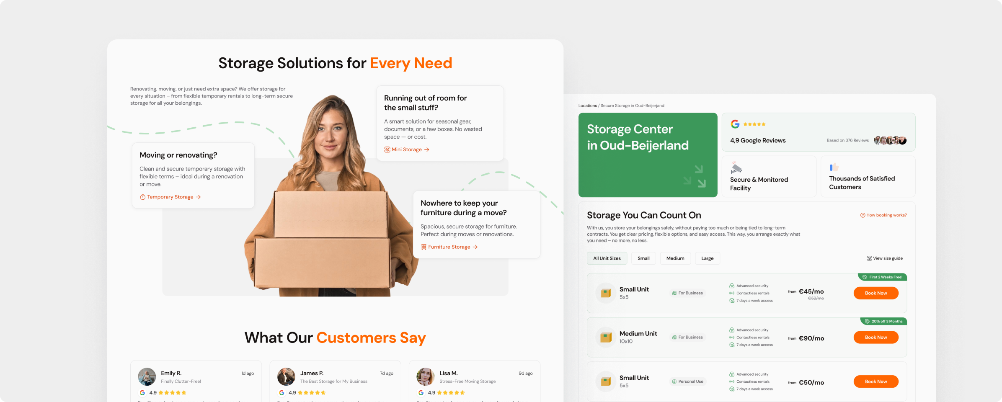Book Now the €50/mo Small Unit
Viewport: 1002px width, 402px height.
tap(876, 381)
